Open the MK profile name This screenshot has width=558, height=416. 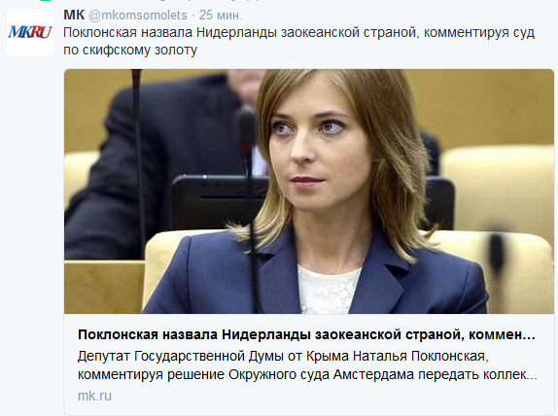[x=74, y=15]
